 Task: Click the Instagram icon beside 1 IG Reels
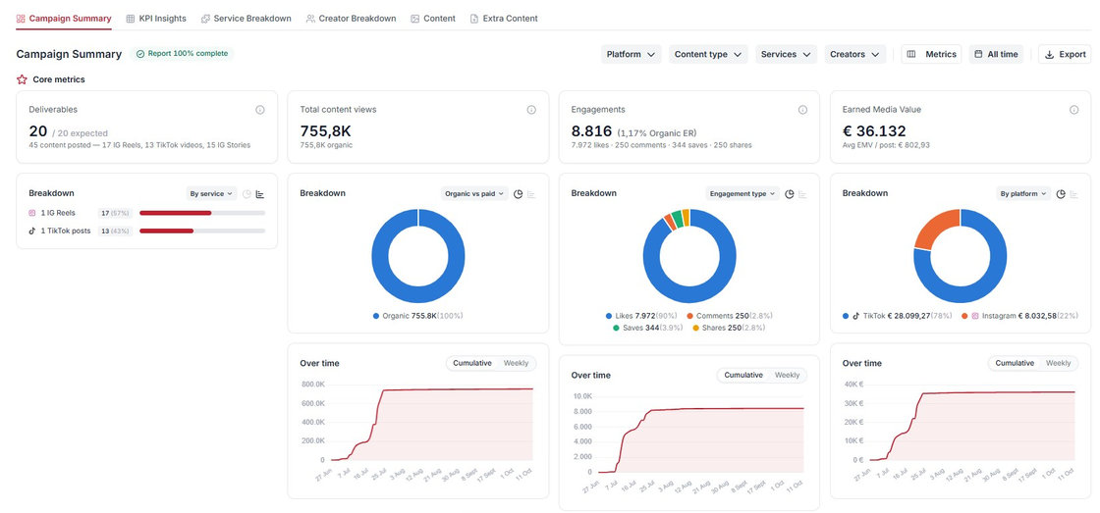(32, 212)
